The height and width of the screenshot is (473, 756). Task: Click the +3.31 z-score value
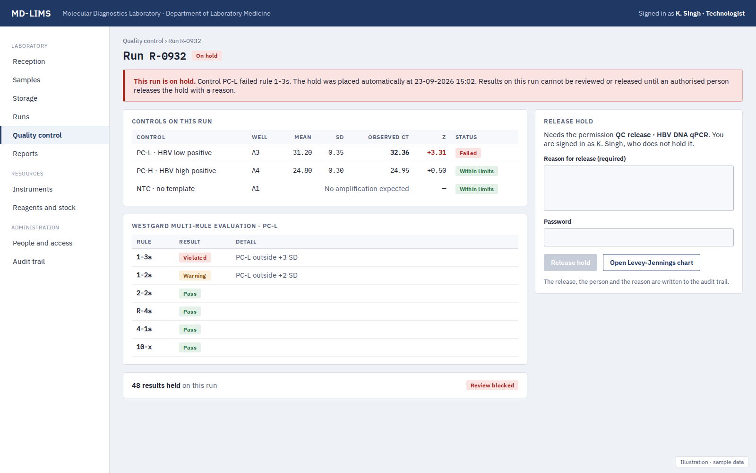click(x=436, y=153)
